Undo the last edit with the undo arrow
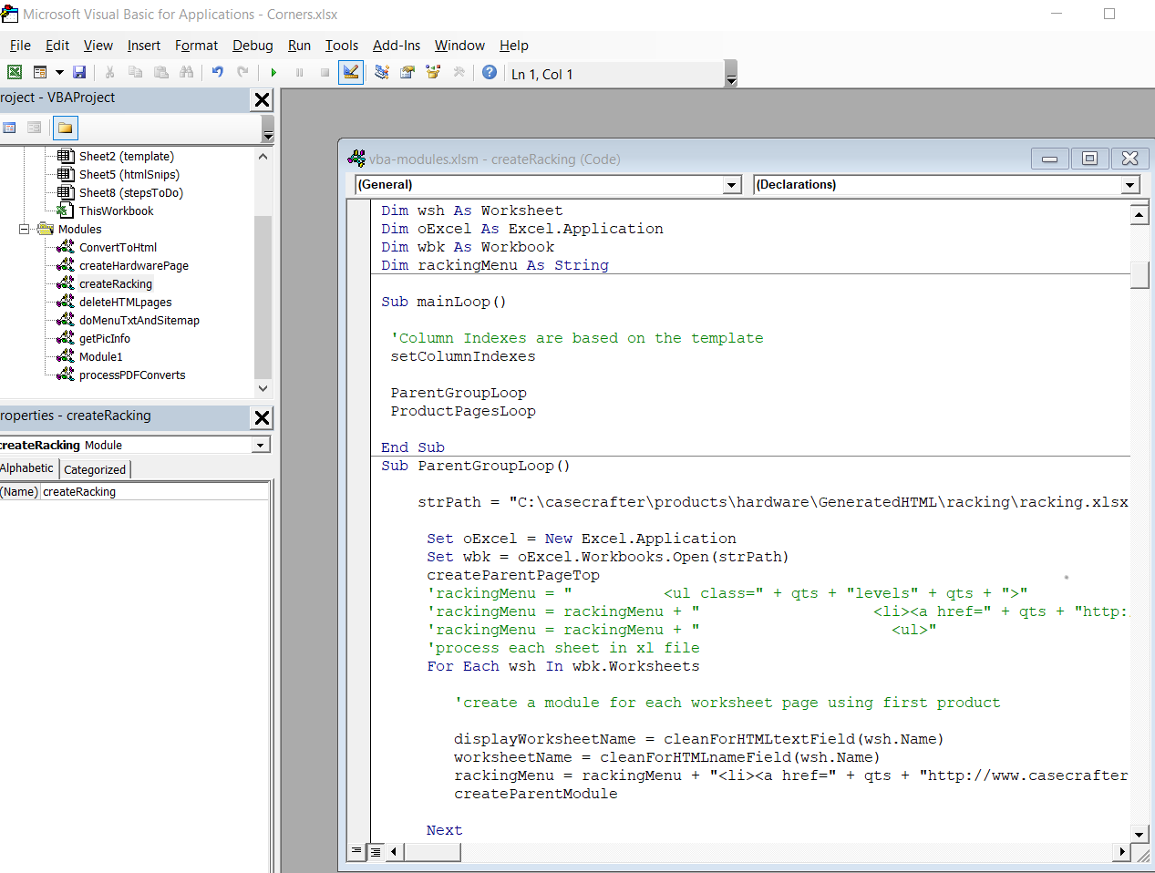This screenshot has width=1155, height=873. 218,73
